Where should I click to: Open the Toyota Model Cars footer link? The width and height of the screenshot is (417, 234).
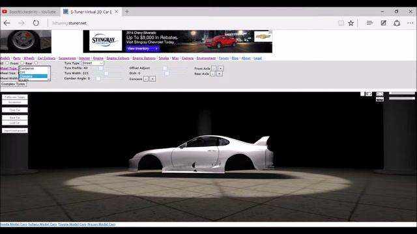coord(72,224)
